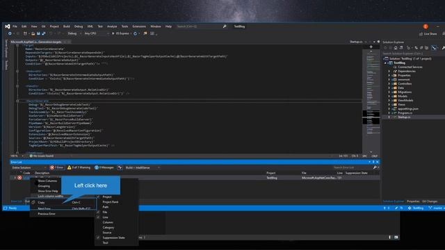The image size is (445, 250).
Task: Toggle the Messages filter button
Action: 104,167
